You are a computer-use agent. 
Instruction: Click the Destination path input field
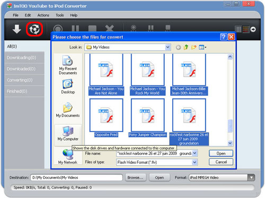pyautogui.click(x=76, y=177)
